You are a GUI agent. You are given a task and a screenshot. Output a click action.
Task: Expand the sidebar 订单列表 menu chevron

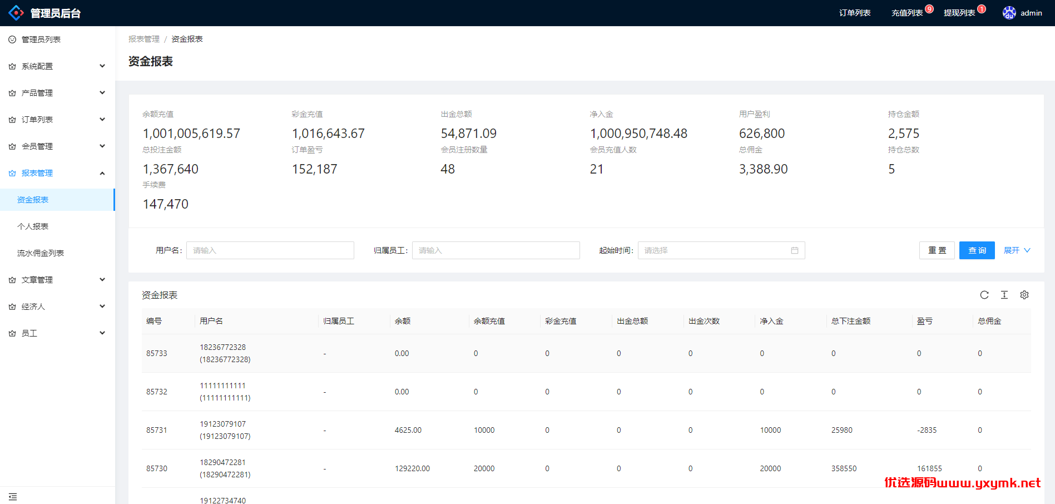click(x=102, y=120)
